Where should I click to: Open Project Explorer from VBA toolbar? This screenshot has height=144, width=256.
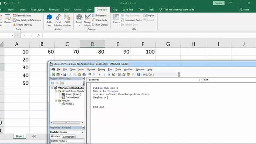click(x=119, y=74)
